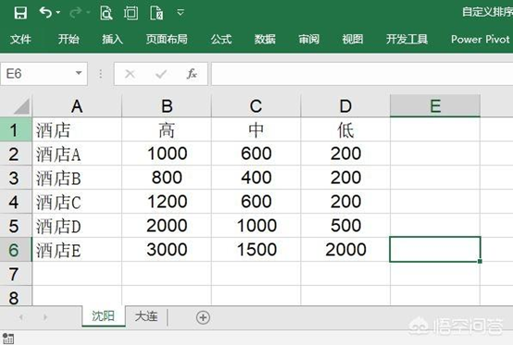Viewport: 513px width, 345px height.
Task: Click cell with value 800
Action: click(x=167, y=178)
